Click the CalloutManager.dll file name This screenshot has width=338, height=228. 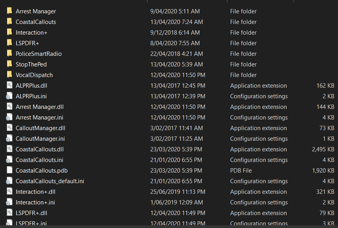tap(41, 128)
